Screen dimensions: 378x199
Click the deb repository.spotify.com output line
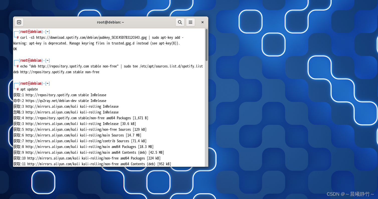pyautogui.click(x=56, y=72)
